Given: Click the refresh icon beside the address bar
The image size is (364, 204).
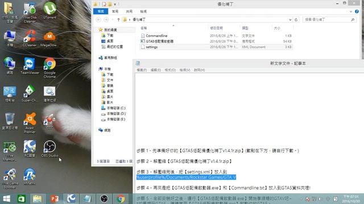Looking at the screenshot, I should (x=296, y=20).
